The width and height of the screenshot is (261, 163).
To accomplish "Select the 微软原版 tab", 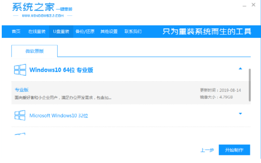I will [34, 51].
